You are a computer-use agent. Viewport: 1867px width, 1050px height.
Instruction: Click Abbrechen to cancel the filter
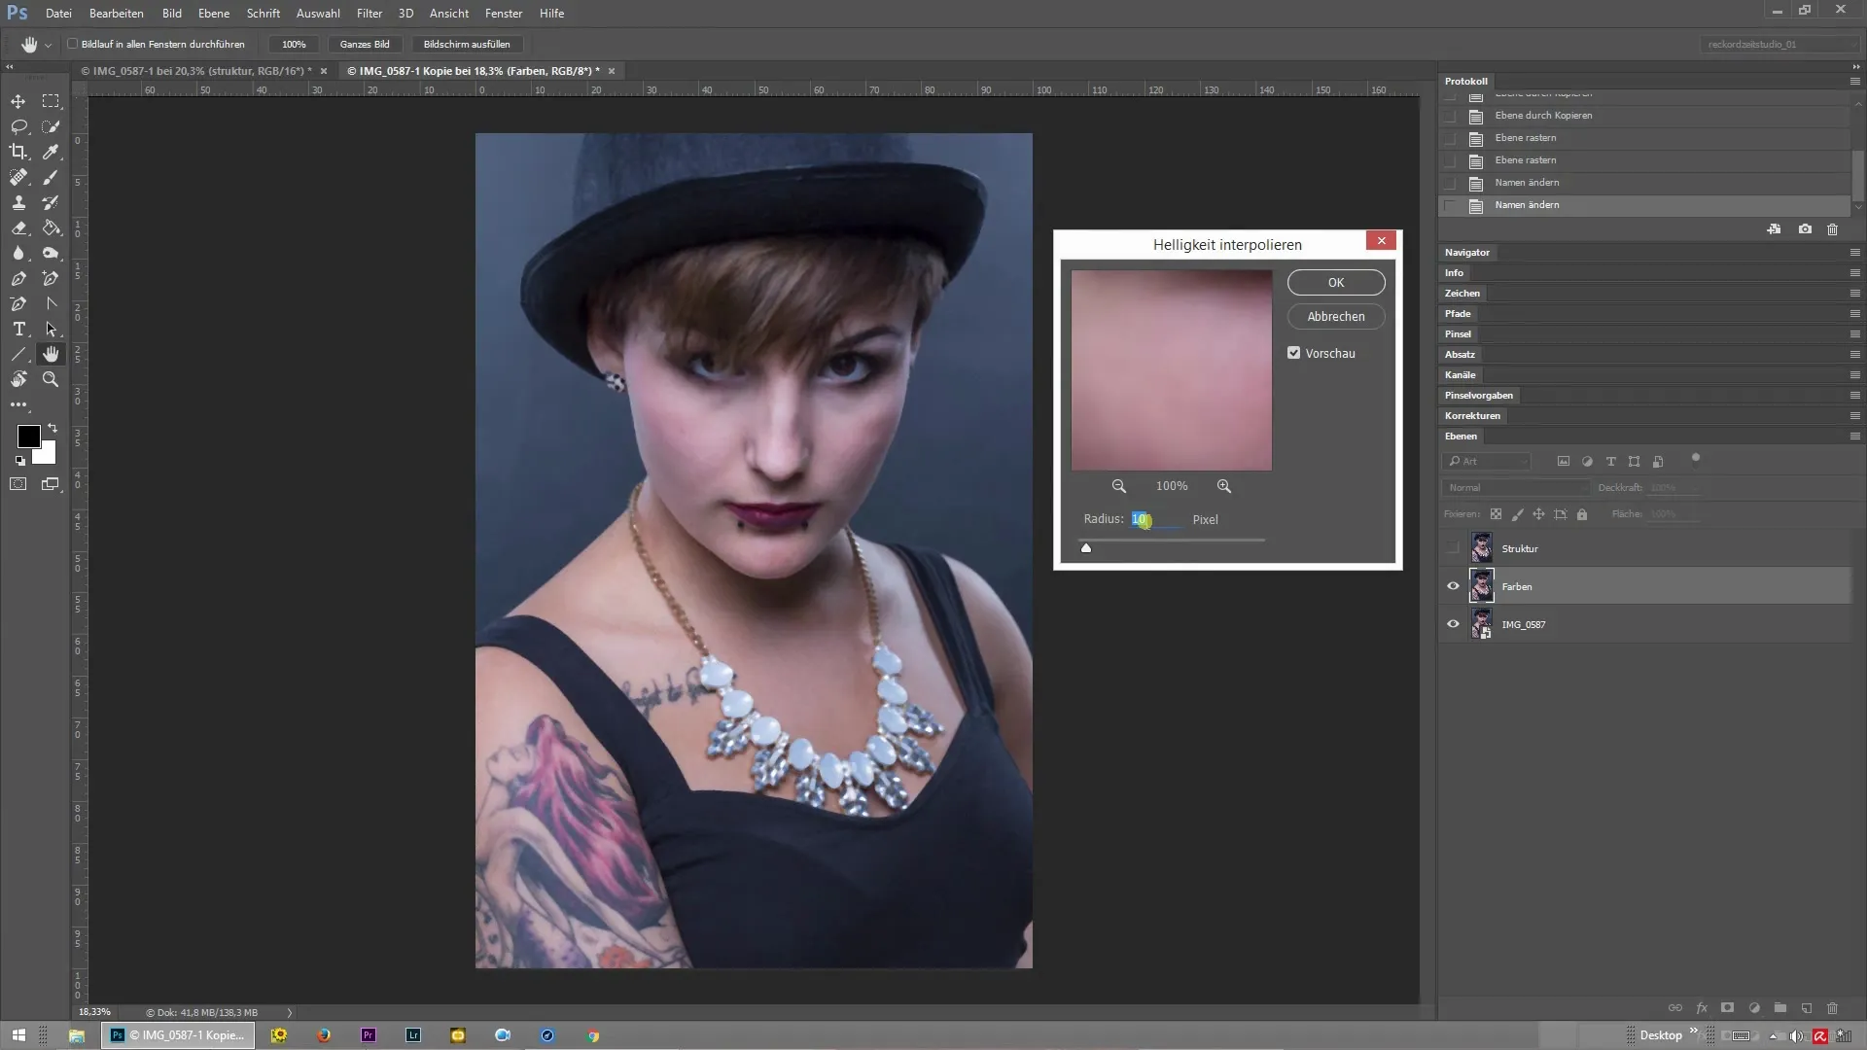click(1336, 317)
